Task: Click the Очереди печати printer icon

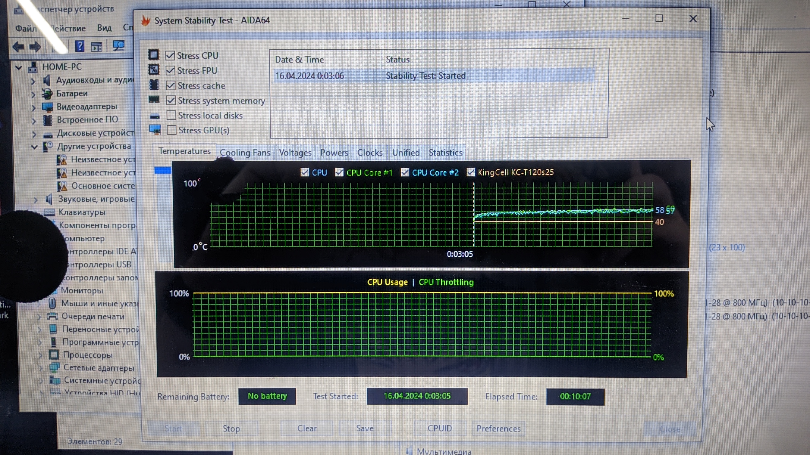Action: coord(52,316)
